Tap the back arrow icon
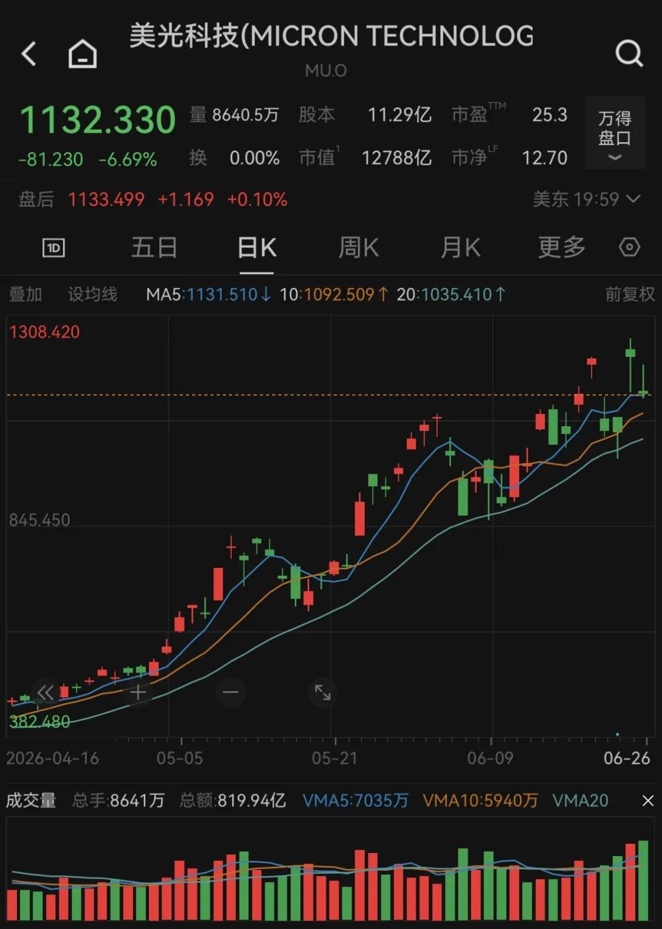This screenshot has width=662, height=929. point(29,54)
